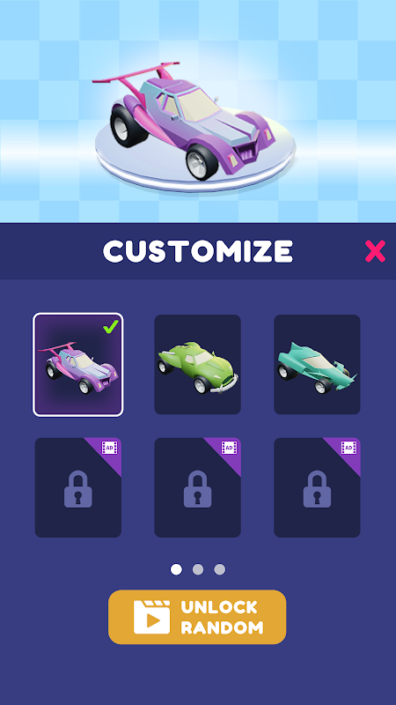Tap the video clapper icon on Unlock Random

point(151,617)
